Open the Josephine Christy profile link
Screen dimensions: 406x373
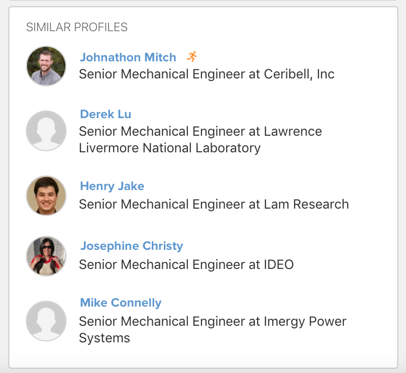coord(132,246)
